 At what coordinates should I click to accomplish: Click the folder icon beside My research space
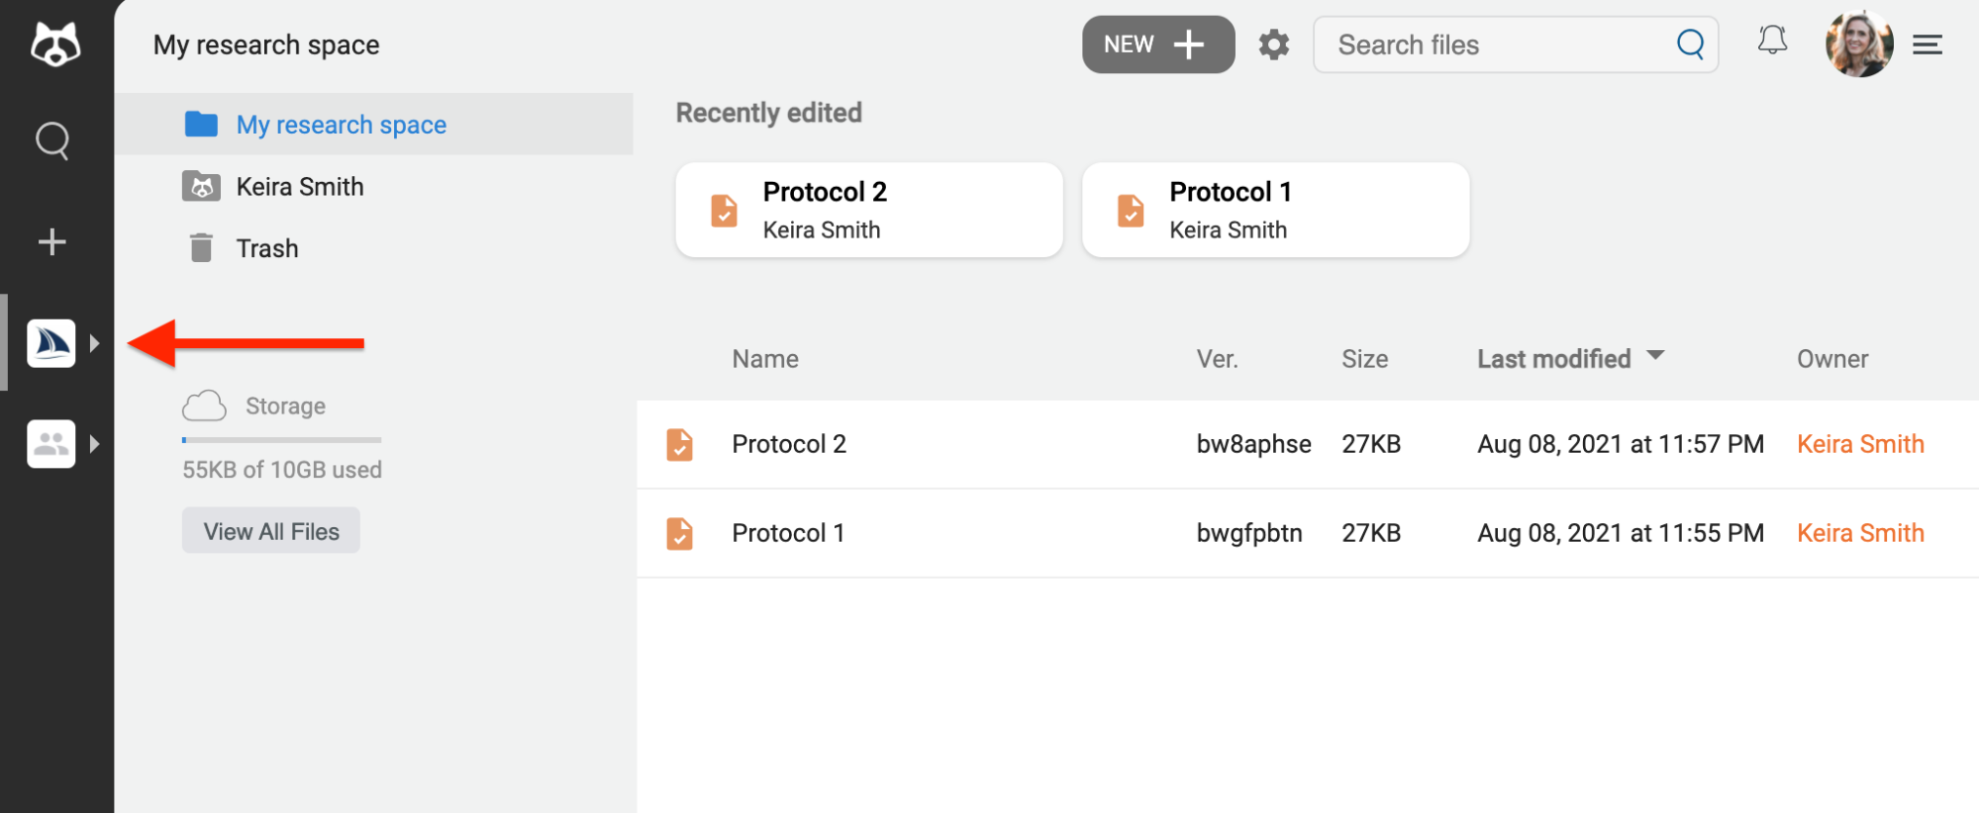(x=202, y=123)
